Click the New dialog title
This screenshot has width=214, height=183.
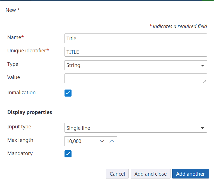[13, 10]
